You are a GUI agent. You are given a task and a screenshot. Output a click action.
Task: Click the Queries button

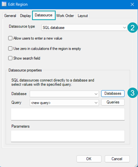click(x=113, y=102)
